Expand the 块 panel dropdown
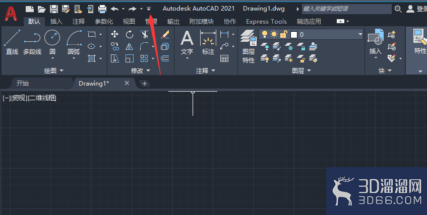Screen dimensions: 427x215 pos(385,71)
